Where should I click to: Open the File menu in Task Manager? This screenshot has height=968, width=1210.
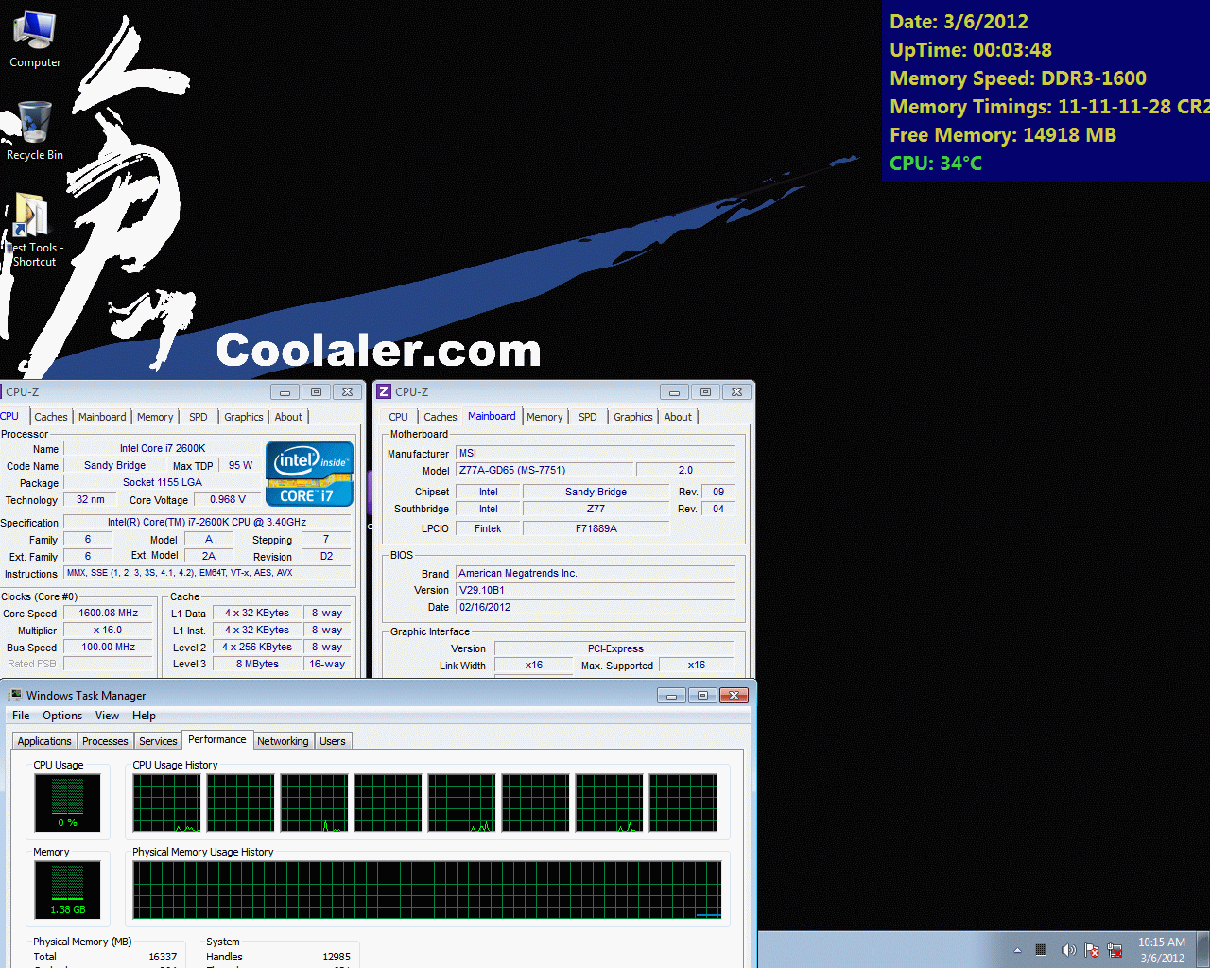21,716
